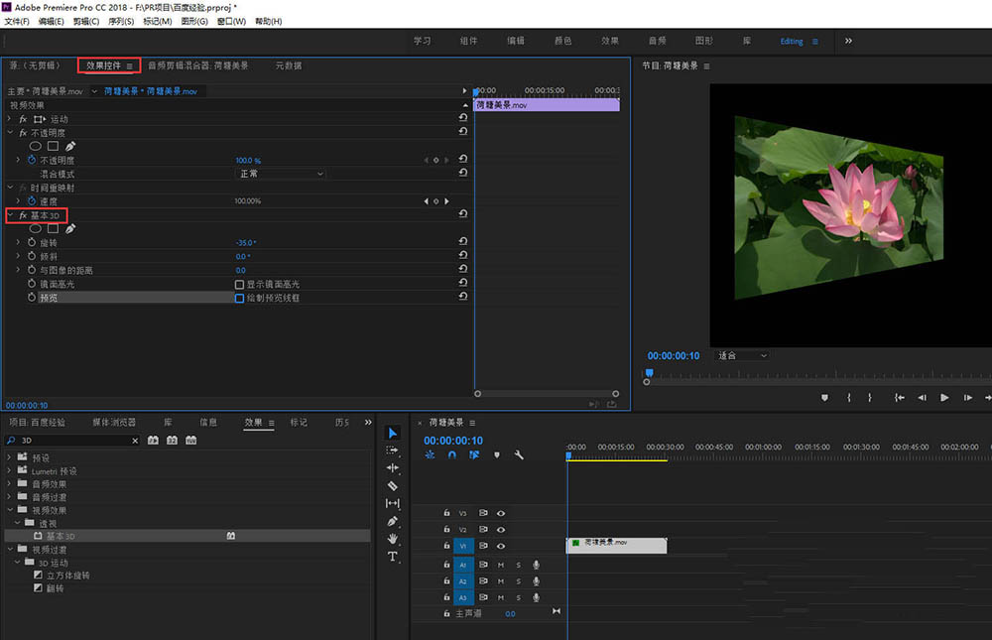
Task: Hide track V1 with the eye icon
Action: coord(501,546)
